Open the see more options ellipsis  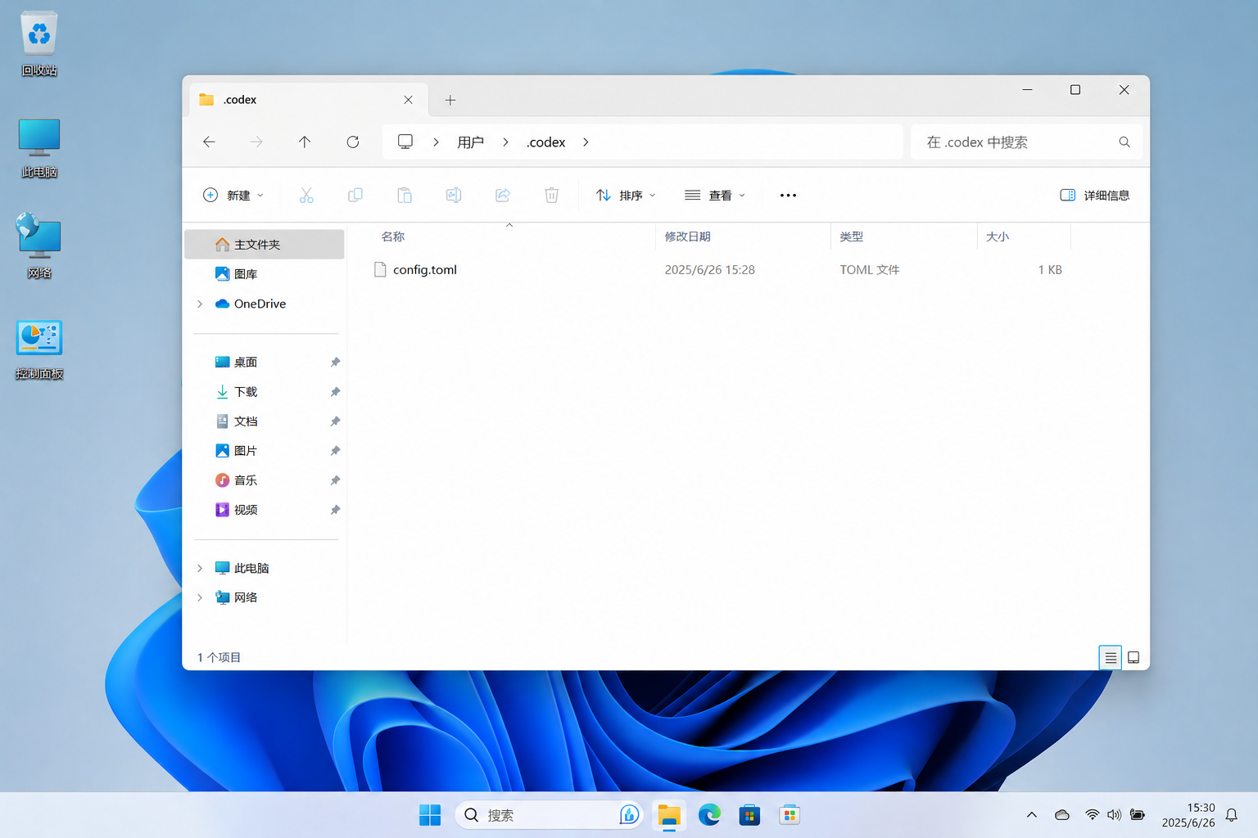point(788,195)
